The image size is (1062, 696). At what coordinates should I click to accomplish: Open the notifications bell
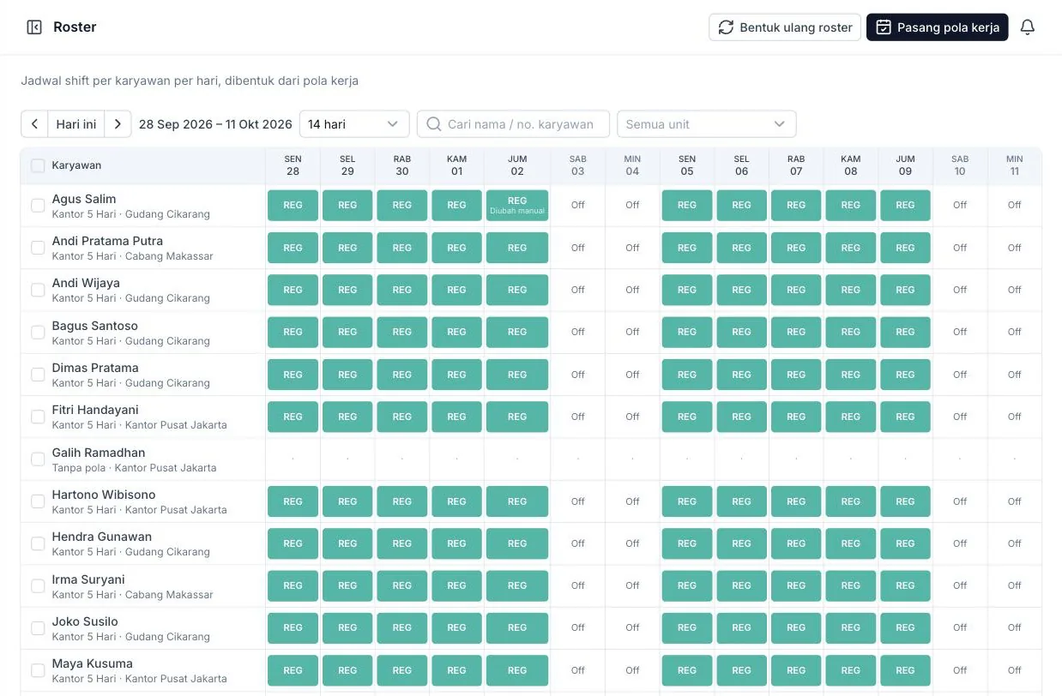(x=1028, y=27)
